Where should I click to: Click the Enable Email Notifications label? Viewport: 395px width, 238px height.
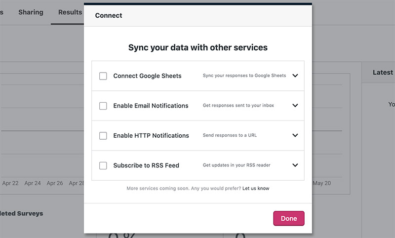[x=151, y=106]
